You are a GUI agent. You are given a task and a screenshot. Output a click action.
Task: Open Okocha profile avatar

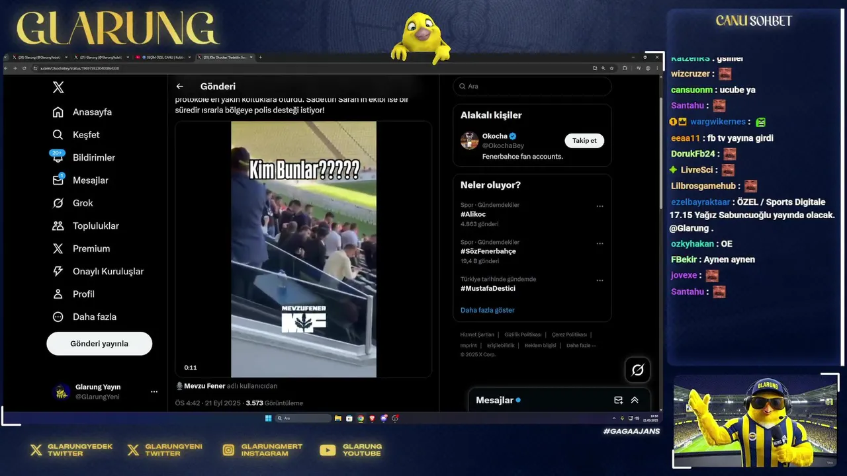(x=469, y=141)
